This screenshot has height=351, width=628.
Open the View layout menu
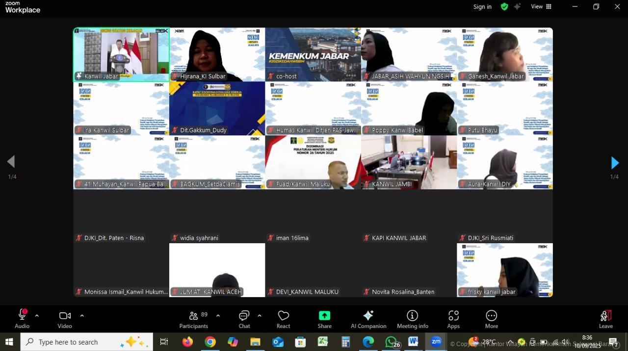541,7
